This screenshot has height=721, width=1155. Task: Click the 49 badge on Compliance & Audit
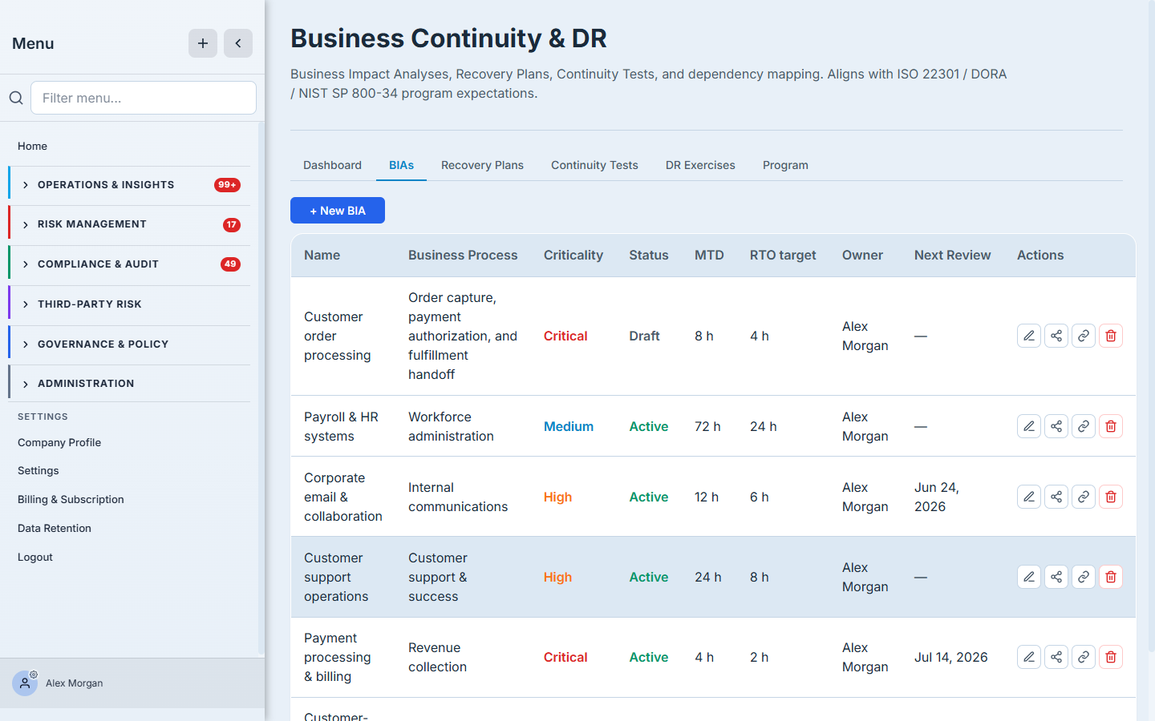pyautogui.click(x=230, y=264)
